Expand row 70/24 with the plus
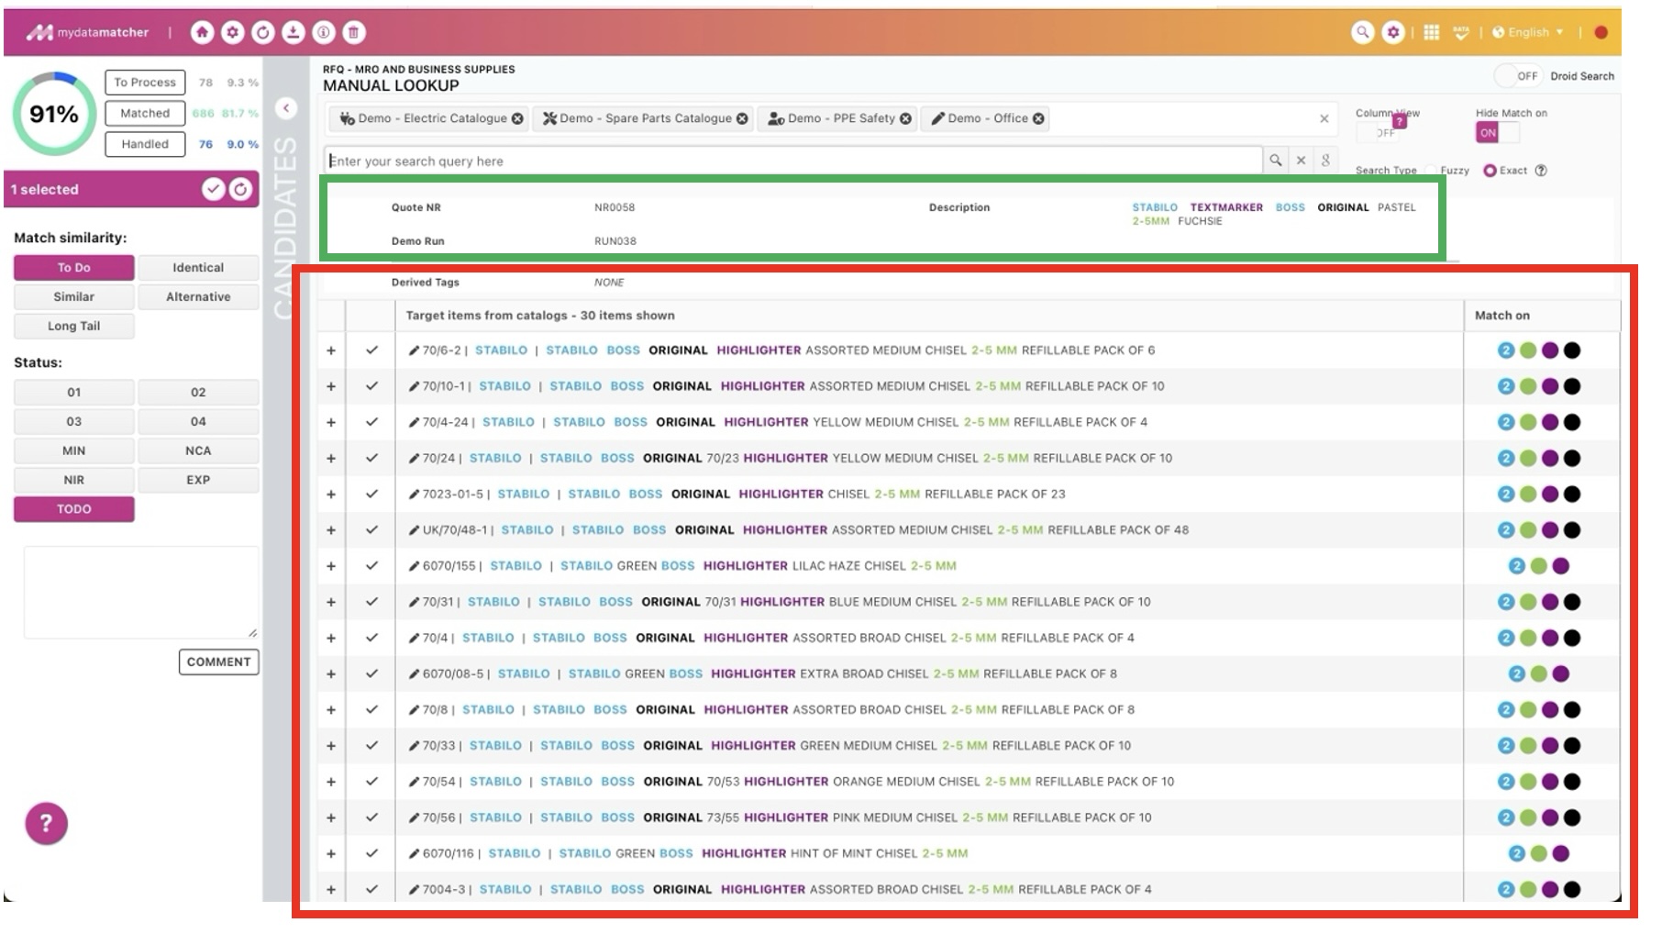 (x=331, y=459)
